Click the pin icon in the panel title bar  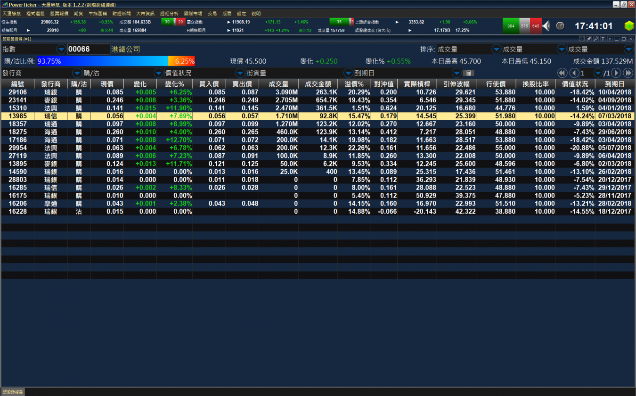589,39
